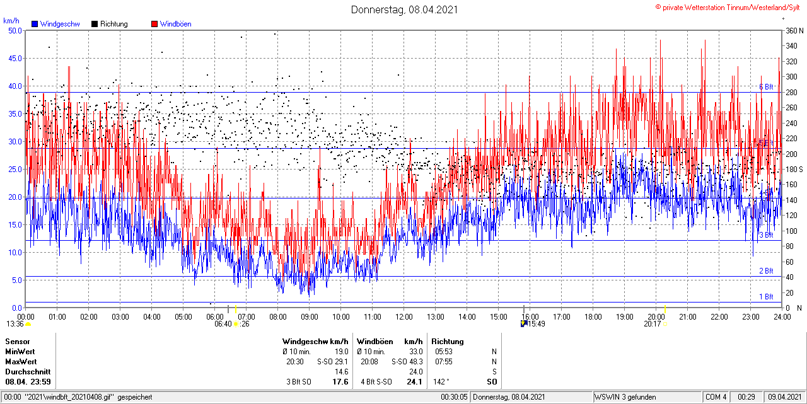Click the 07:55 direction time
Screen dimensions: 807x404
click(444, 362)
